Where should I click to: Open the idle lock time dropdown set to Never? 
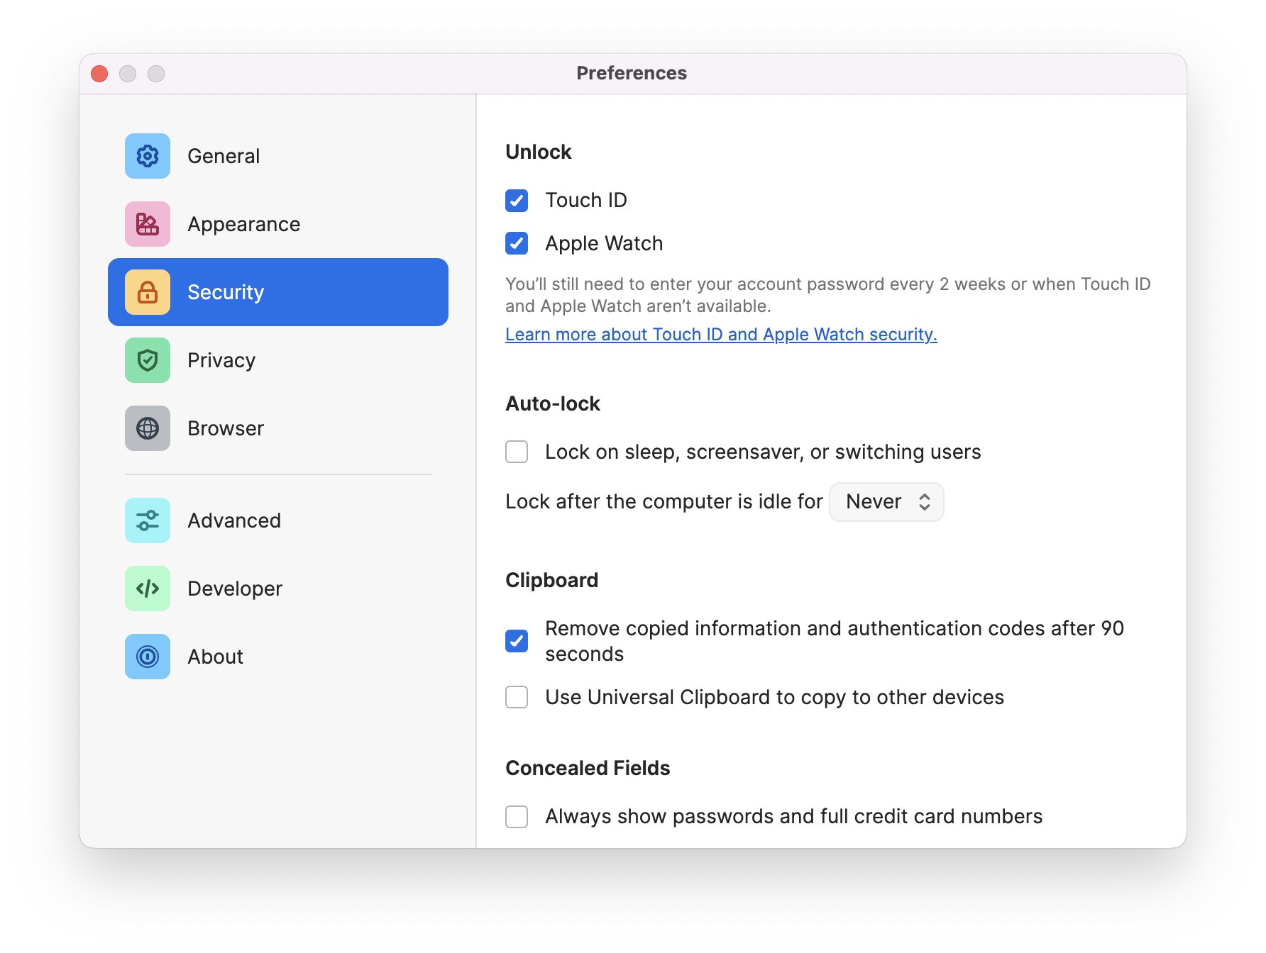886,502
